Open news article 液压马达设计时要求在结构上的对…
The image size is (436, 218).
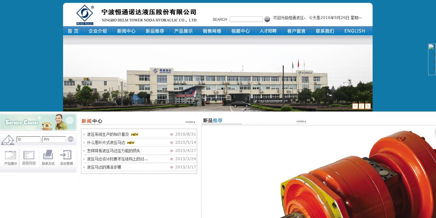click(117, 159)
